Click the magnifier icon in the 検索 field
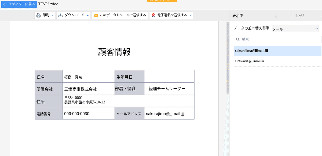This screenshot has height=156, width=322. 238,39
